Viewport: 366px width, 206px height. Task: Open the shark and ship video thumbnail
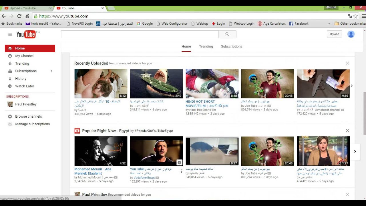[x=156, y=83]
